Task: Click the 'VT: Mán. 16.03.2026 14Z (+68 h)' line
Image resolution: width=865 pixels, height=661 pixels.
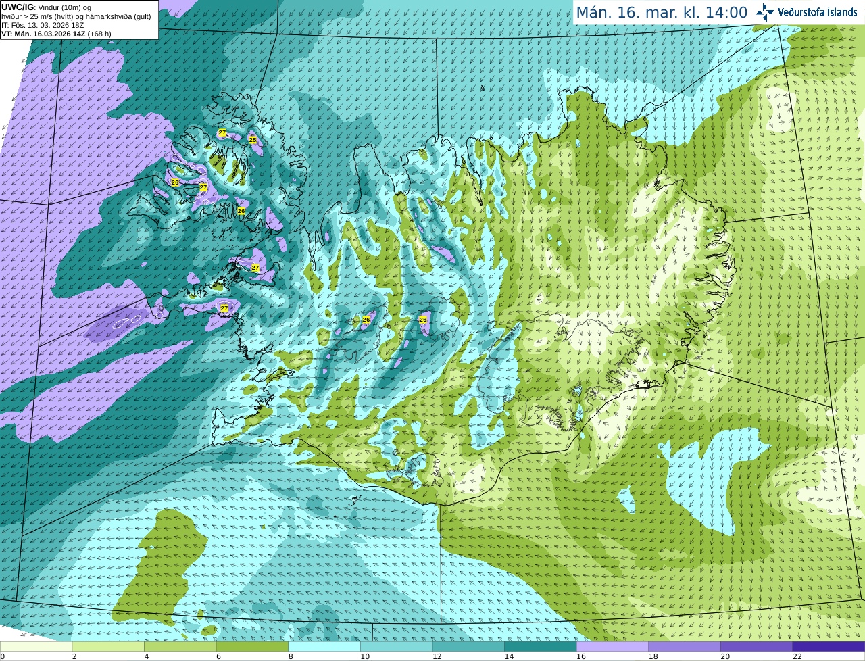Action: pos(56,34)
